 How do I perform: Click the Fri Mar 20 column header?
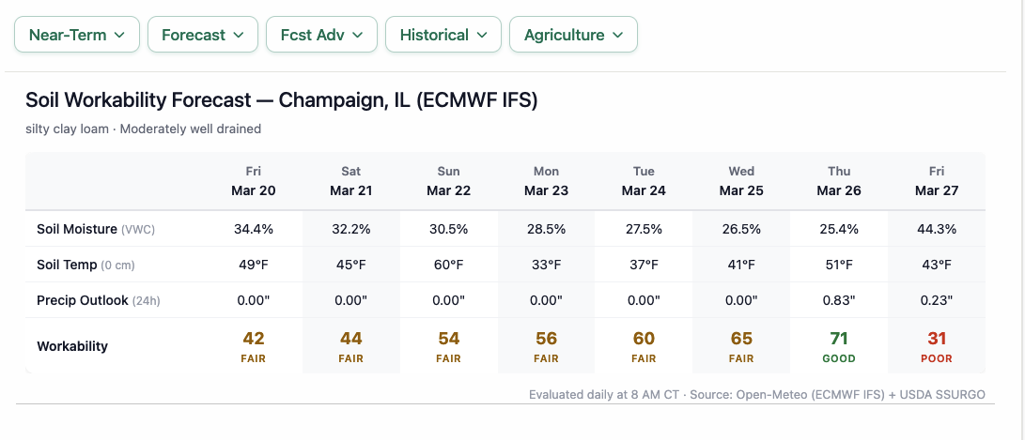coord(254,181)
